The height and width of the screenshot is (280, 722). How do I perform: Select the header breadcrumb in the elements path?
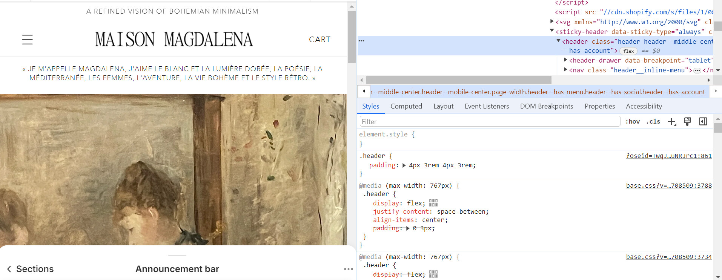point(538,92)
